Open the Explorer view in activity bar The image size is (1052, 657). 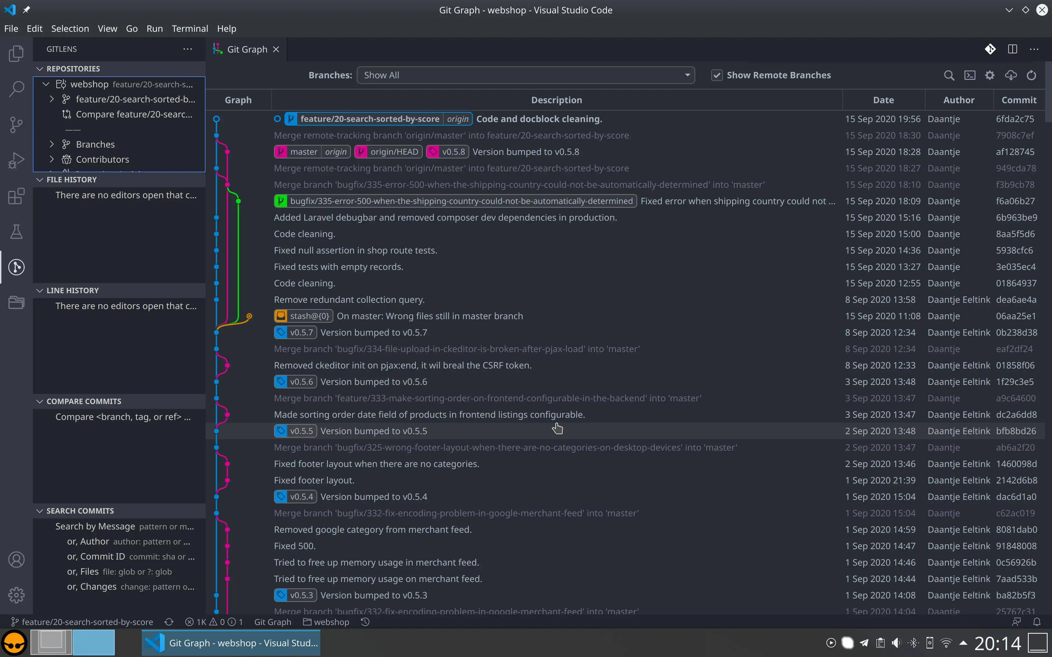(16, 53)
